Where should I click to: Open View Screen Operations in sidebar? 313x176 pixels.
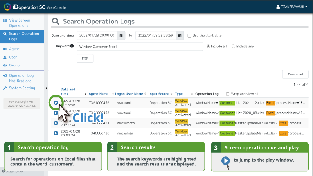(x=19, y=23)
